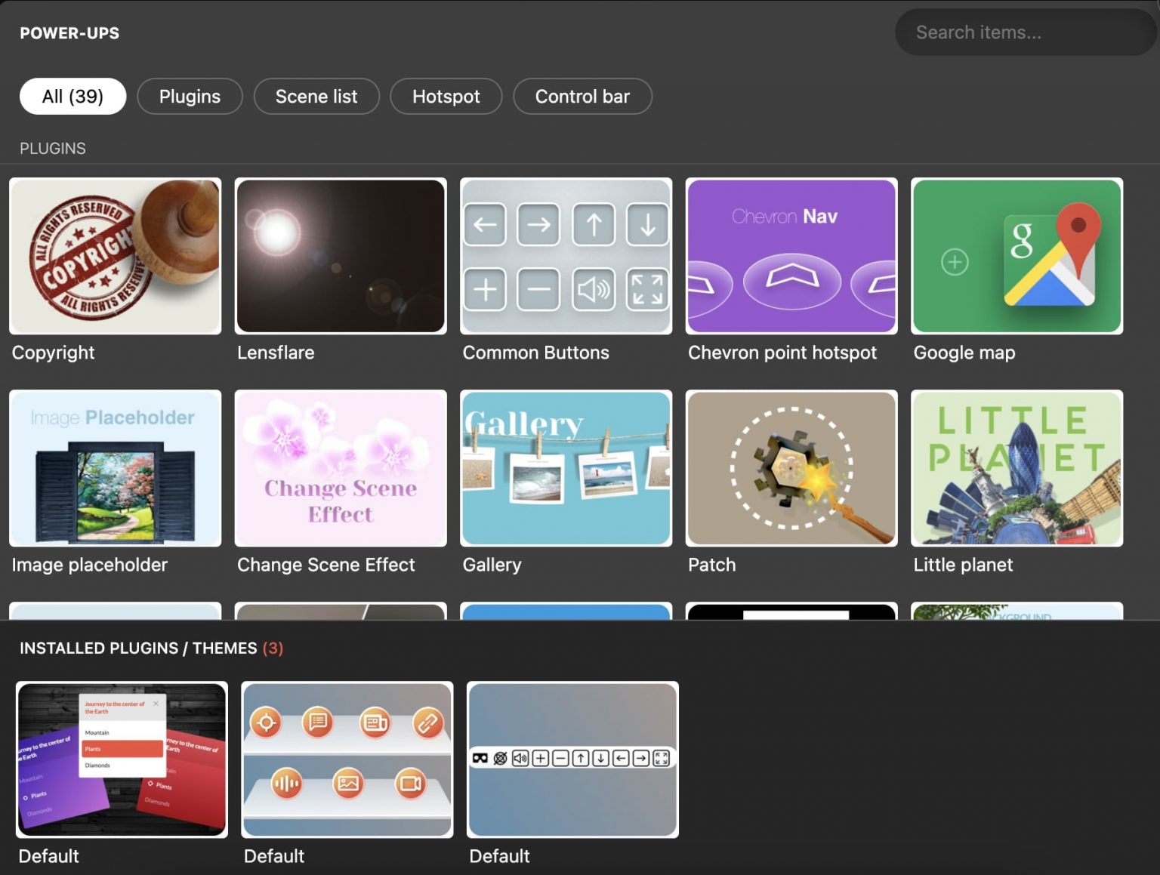Select installed hotspot icons Default theme
The height and width of the screenshot is (875, 1160).
(x=347, y=759)
